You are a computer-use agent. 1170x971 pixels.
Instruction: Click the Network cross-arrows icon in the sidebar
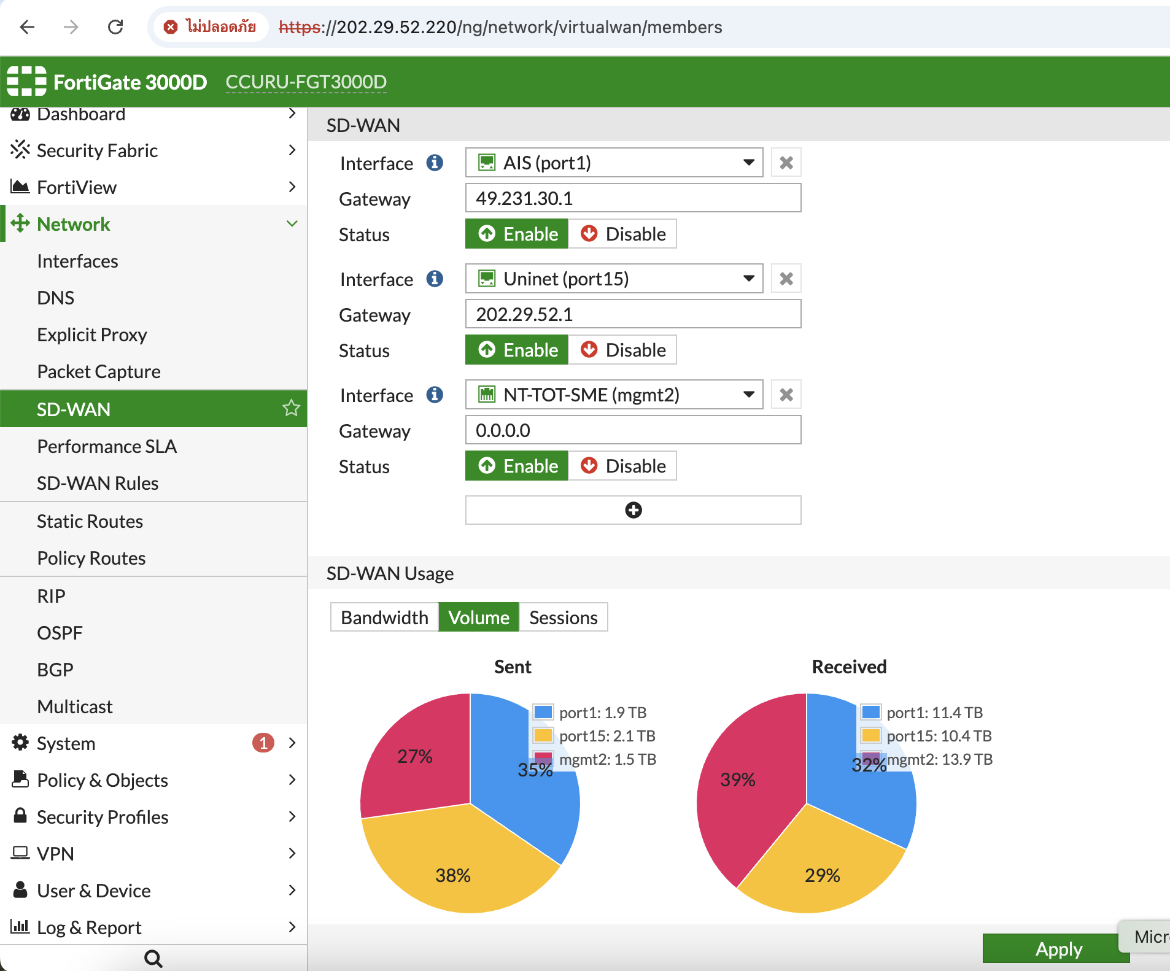20,223
